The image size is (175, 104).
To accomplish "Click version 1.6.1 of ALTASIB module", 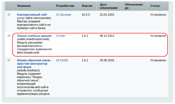I will (x=85, y=60).
